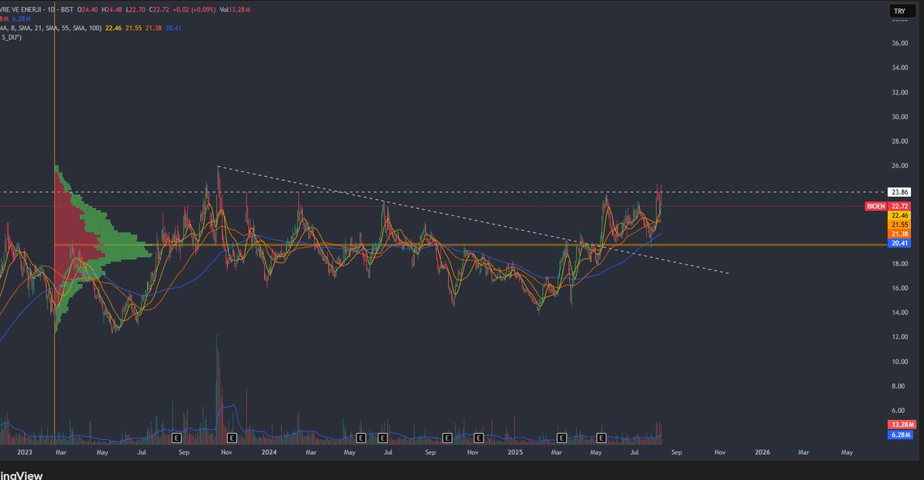Viewport: 924px width, 480px height.
Task: Click the red 22.72 last price label
Action: click(x=899, y=206)
